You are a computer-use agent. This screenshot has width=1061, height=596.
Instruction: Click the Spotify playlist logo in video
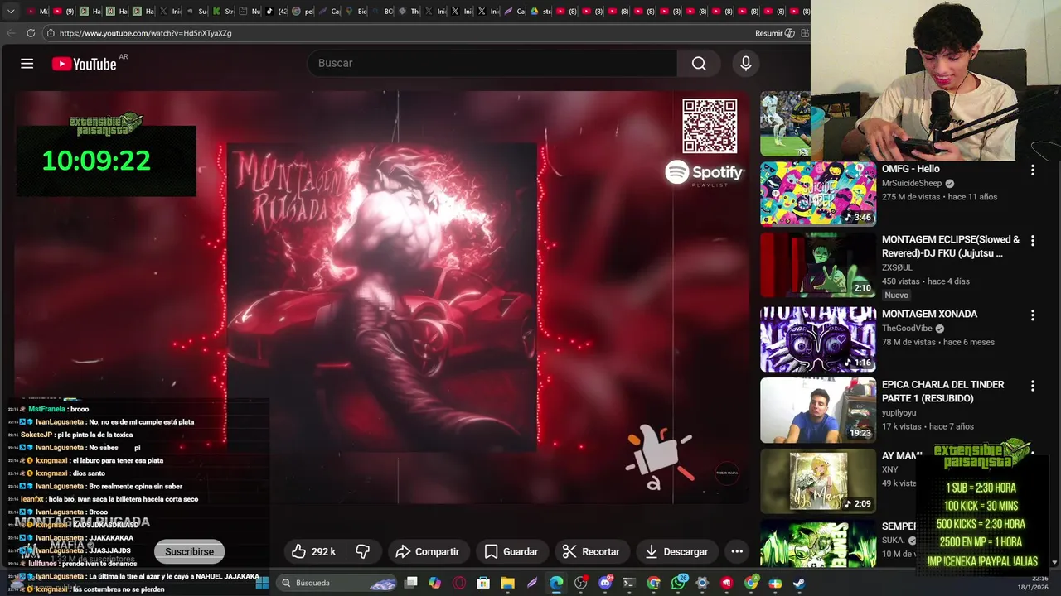tap(705, 173)
